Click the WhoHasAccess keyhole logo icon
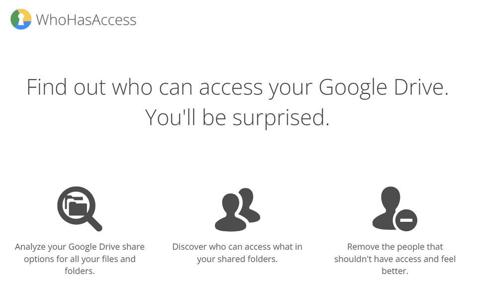Screen dimensions: 477x294 [x=21, y=19]
